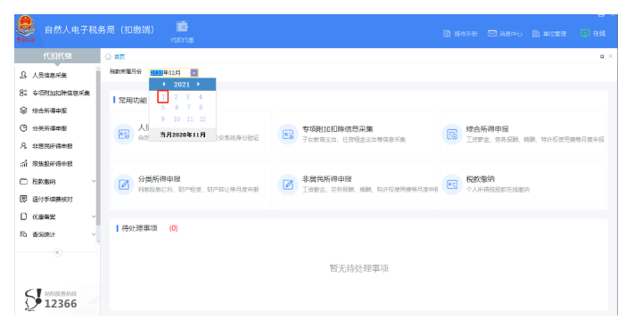Open the 人员信息采集 card icon in 常用功能

pyautogui.click(x=124, y=135)
